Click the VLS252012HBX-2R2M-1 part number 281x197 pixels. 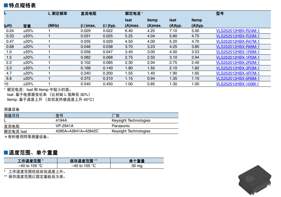(238, 63)
